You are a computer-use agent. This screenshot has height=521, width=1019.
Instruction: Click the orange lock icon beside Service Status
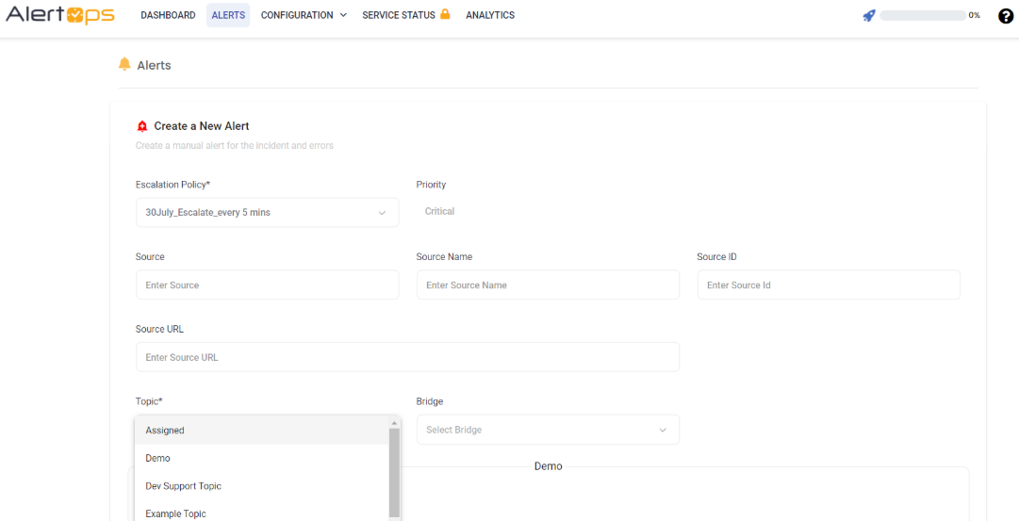click(445, 14)
